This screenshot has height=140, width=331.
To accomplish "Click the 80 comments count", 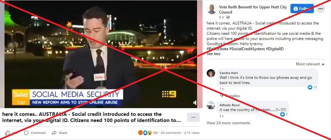I will 171,133.
